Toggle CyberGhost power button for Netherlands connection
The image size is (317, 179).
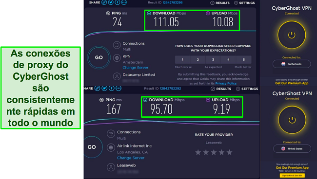click(292, 35)
